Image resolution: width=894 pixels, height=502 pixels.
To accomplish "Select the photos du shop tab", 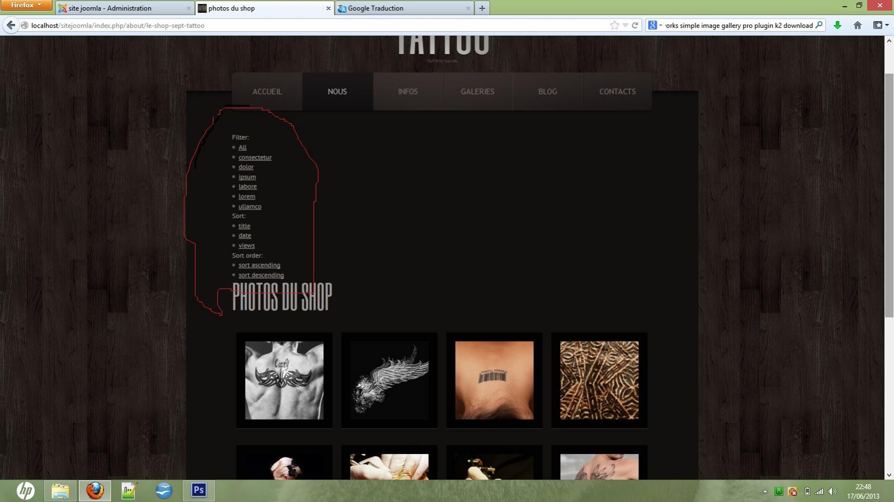I will [x=264, y=8].
